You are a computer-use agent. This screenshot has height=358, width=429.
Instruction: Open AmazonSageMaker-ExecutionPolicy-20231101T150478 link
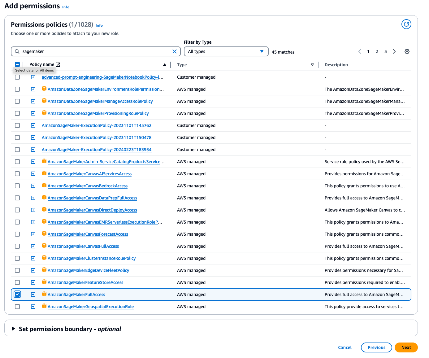[97, 138]
